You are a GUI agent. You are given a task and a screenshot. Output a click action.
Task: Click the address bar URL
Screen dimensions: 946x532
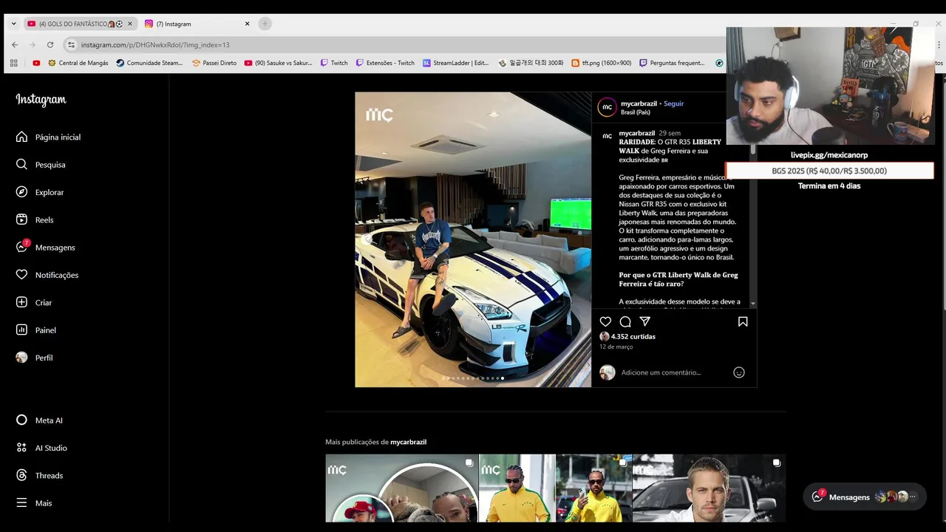155,45
